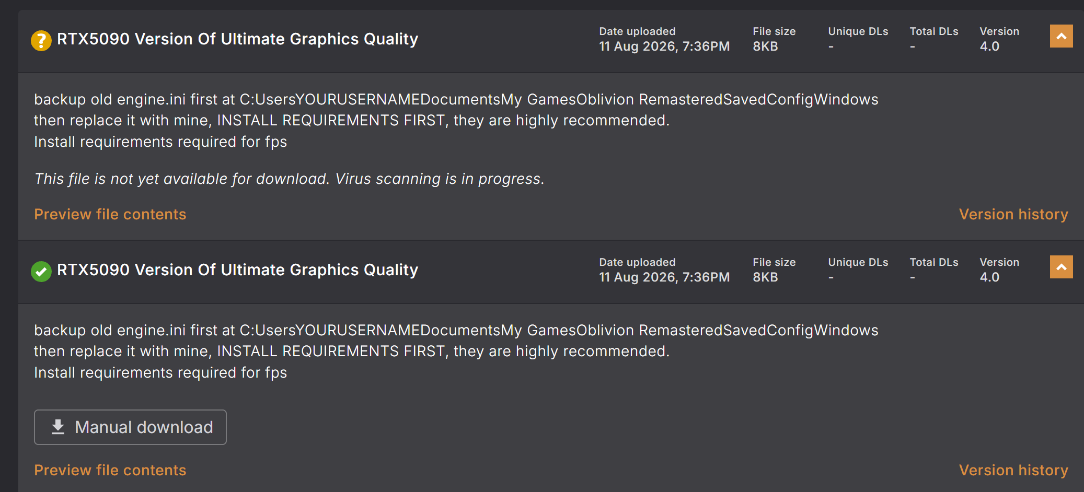Open Version history of the pending file
The image size is (1084, 492).
click(x=1013, y=214)
